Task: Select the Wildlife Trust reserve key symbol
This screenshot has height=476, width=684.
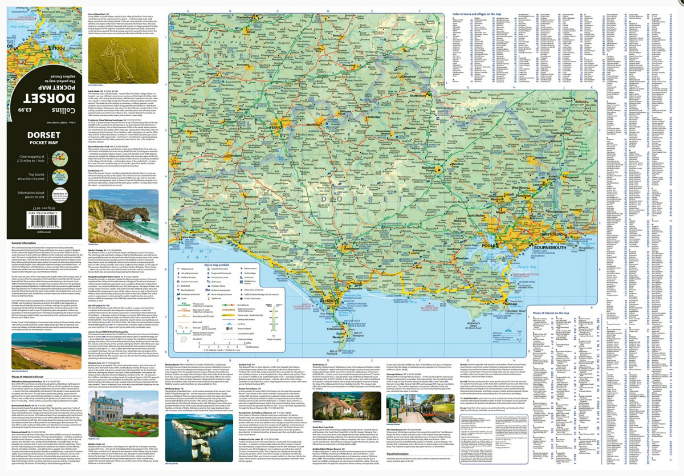Action: tap(242, 282)
